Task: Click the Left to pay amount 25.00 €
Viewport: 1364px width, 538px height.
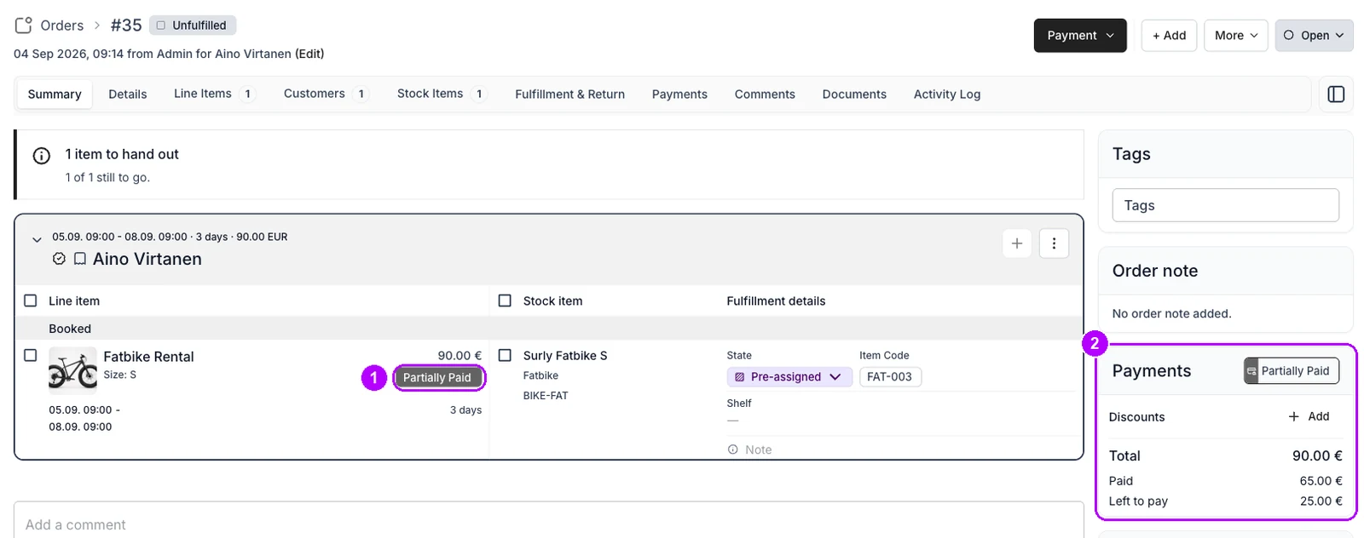Action: (x=1321, y=501)
